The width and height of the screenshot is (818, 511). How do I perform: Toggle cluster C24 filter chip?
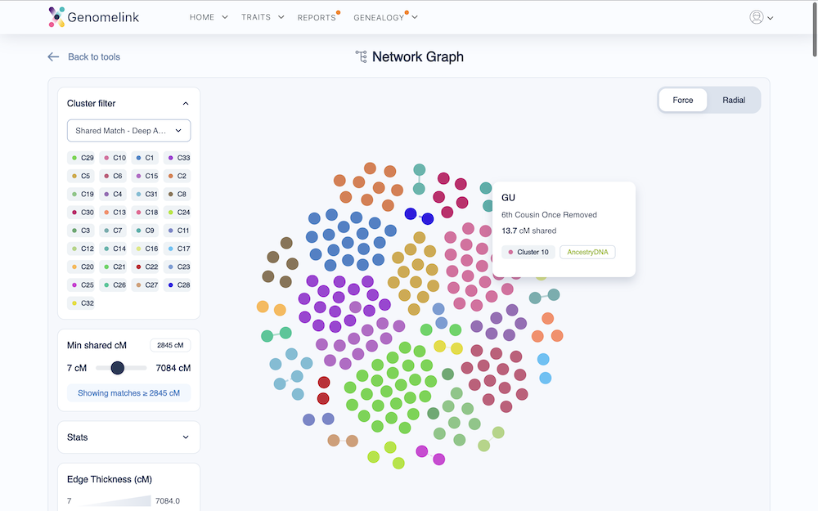click(x=178, y=213)
